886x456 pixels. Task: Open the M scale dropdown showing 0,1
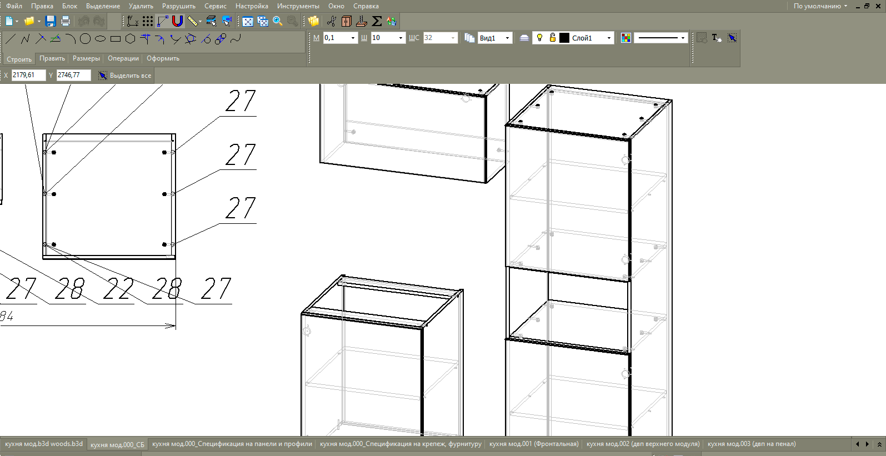point(340,38)
